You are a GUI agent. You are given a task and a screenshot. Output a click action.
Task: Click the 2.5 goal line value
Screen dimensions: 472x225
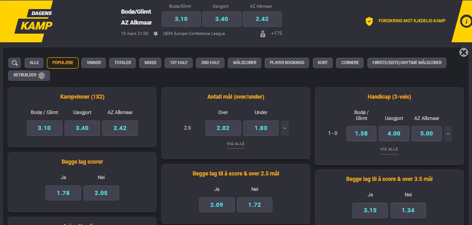click(x=187, y=128)
